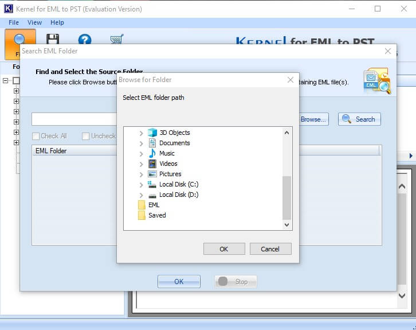The image size is (416, 330).
Task: Click the Save floppy disk toolbar icon
Action: pyautogui.click(x=53, y=39)
